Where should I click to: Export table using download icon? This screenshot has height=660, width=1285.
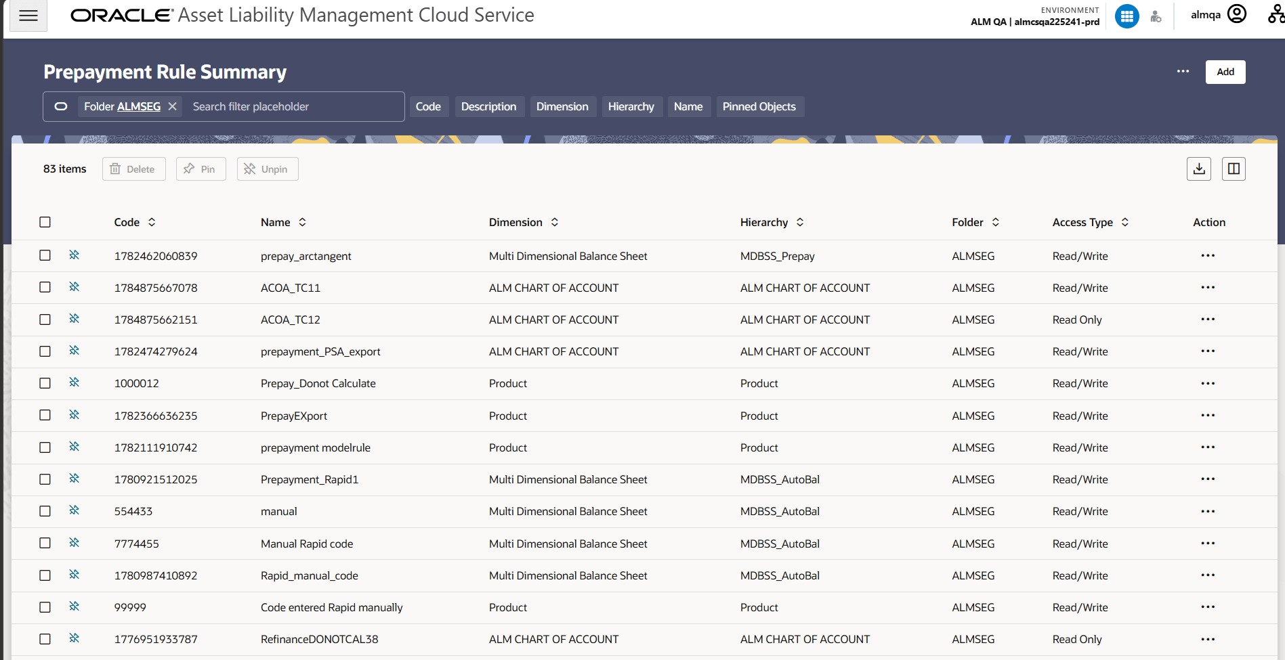click(1199, 169)
